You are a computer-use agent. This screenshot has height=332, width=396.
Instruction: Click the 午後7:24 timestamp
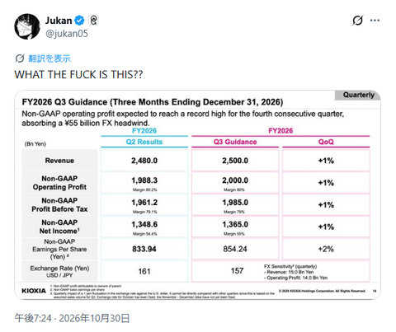(33, 318)
